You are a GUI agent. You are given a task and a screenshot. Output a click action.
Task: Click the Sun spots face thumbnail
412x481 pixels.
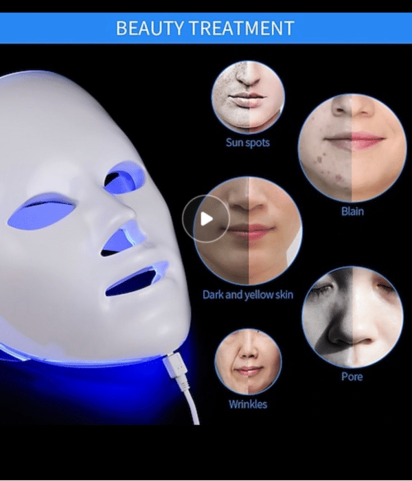[248, 98]
